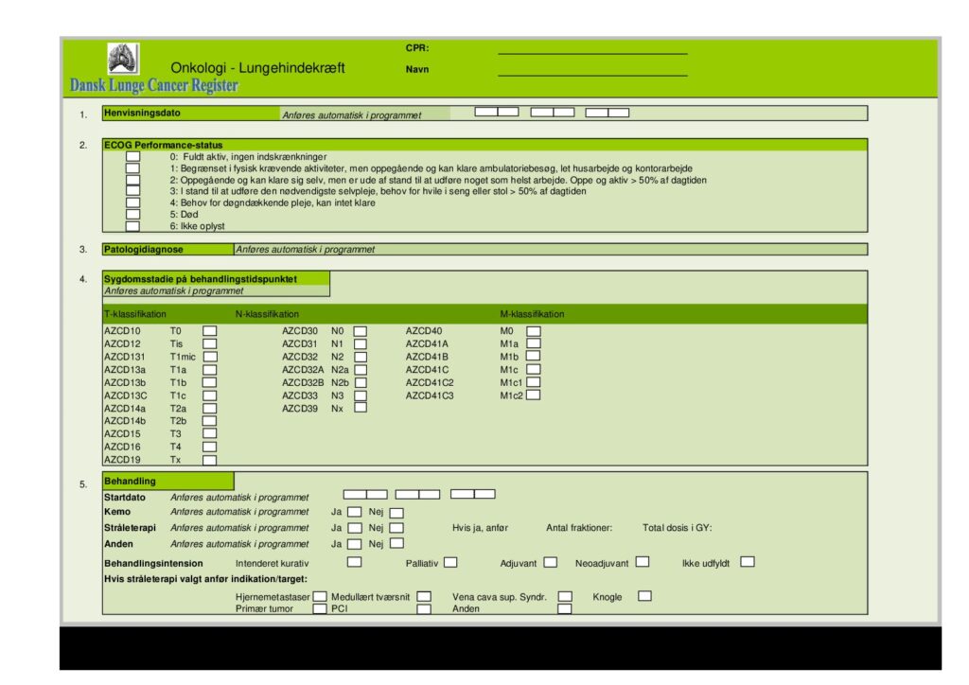Select the N2 checkbox

point(361,357)
